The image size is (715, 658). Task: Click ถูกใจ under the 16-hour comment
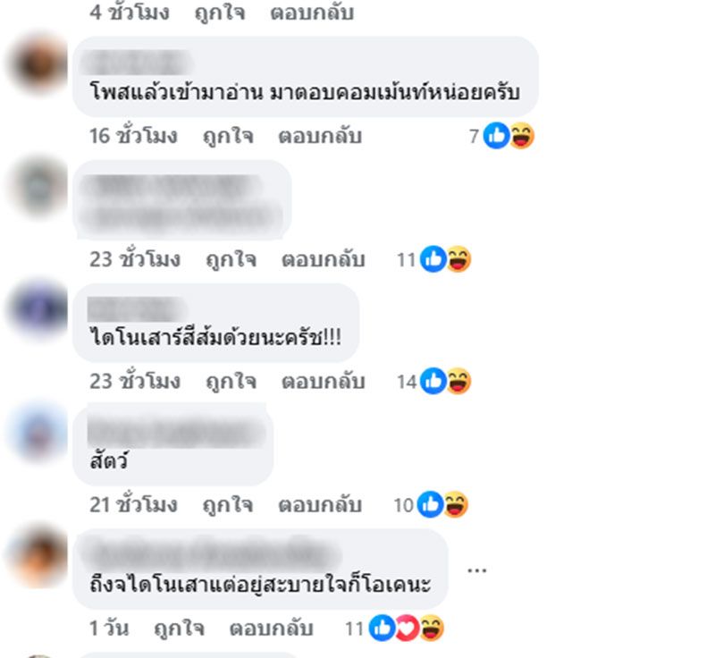228,136
